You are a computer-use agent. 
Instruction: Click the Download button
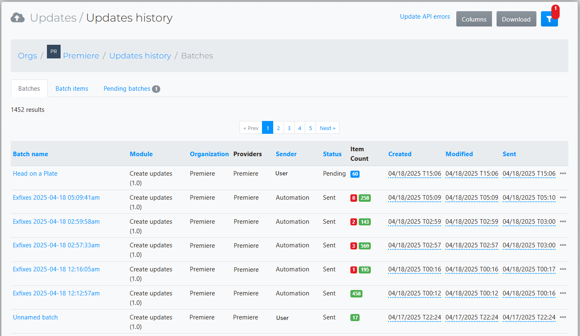click(x=516, y=19)
